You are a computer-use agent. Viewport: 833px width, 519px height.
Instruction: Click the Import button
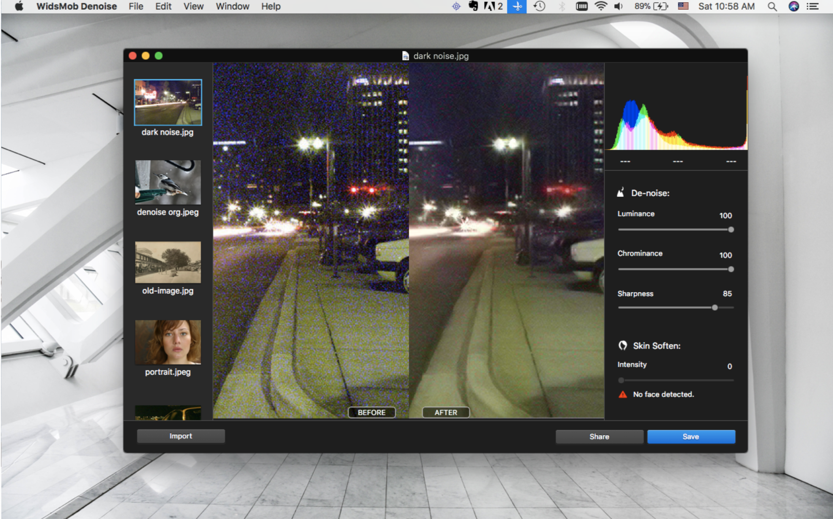[x=181, y=436]
